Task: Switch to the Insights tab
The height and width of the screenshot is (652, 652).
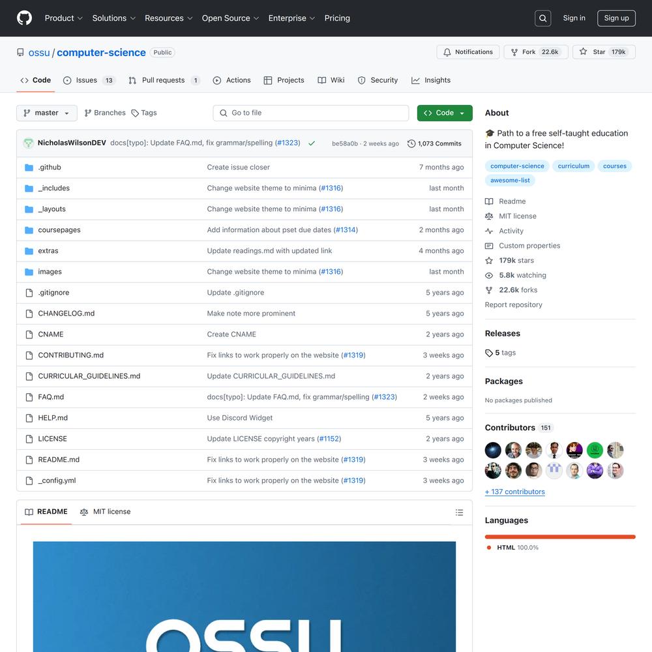Action: [x=431, y=80]
